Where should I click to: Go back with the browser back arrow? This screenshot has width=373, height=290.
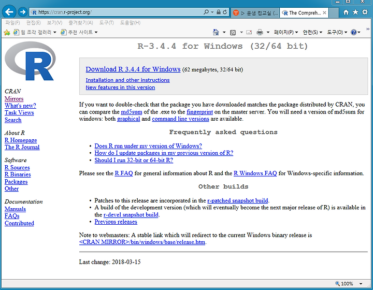9,12
